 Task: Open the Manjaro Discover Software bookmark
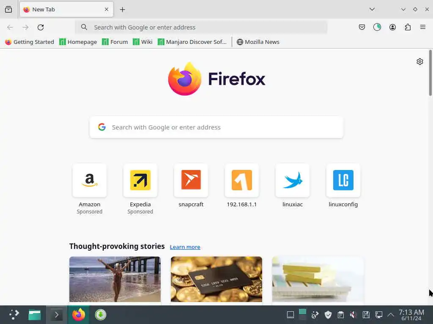(192, 42)
